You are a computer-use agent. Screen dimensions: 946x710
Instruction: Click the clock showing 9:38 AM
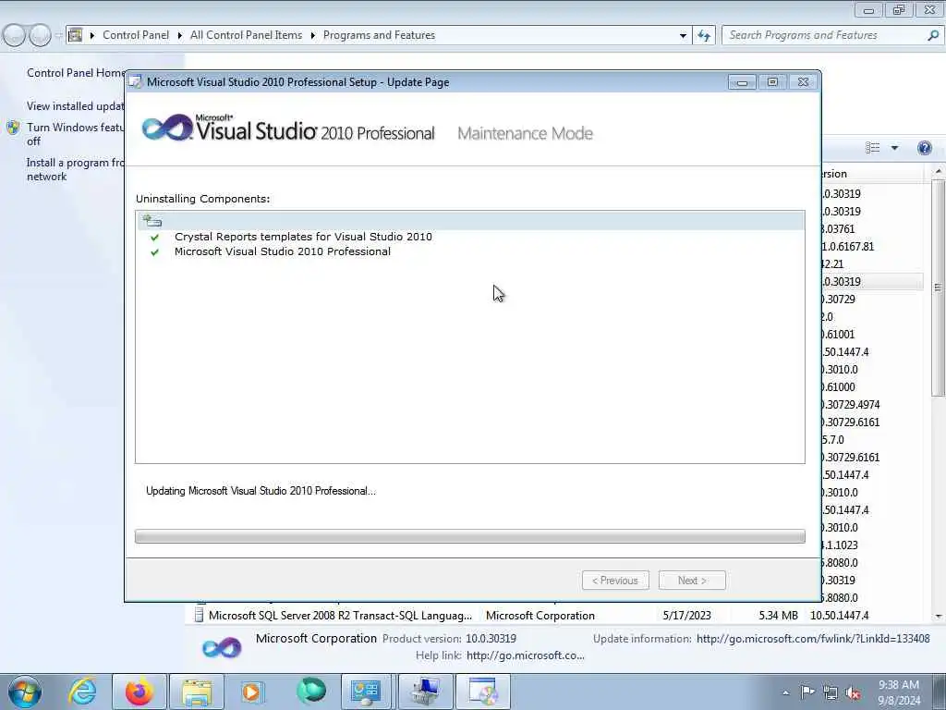tap(898, 692)
